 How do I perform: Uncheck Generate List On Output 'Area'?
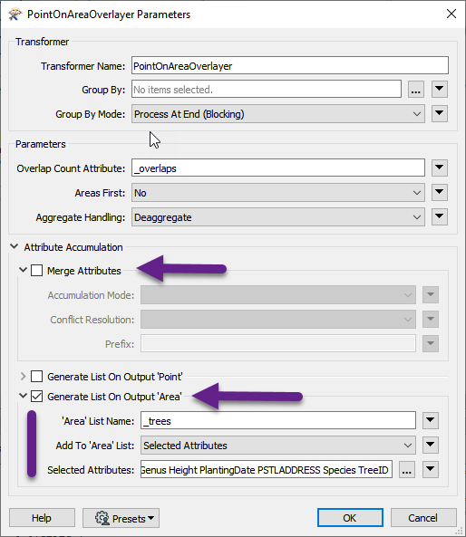point(36,397)
